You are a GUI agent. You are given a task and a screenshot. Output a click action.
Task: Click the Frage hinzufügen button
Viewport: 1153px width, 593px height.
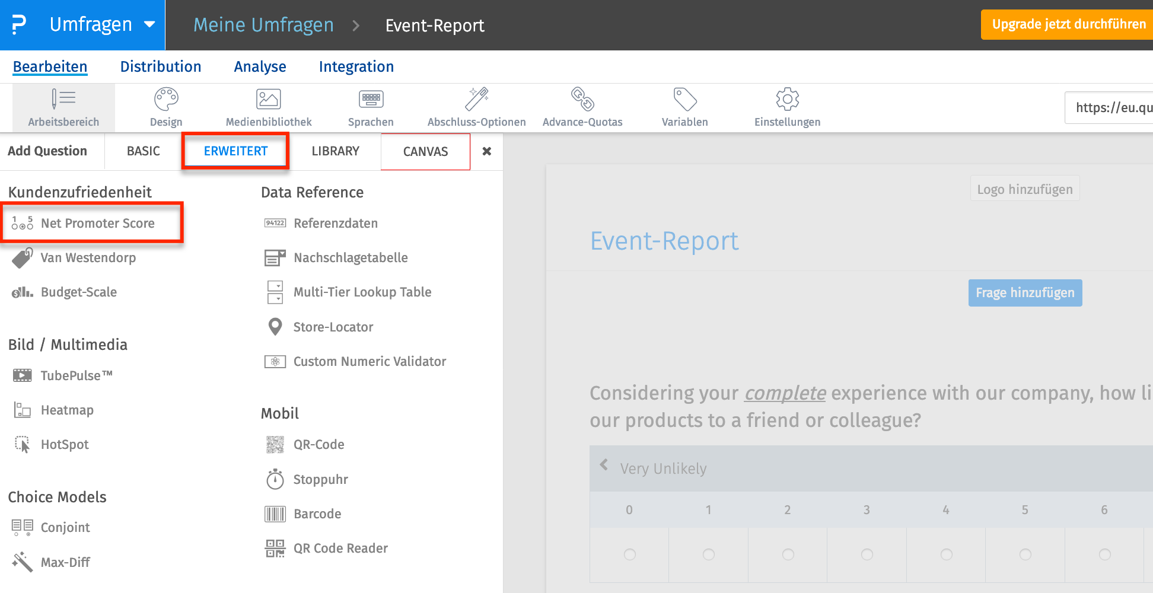tap(1024, 293)
